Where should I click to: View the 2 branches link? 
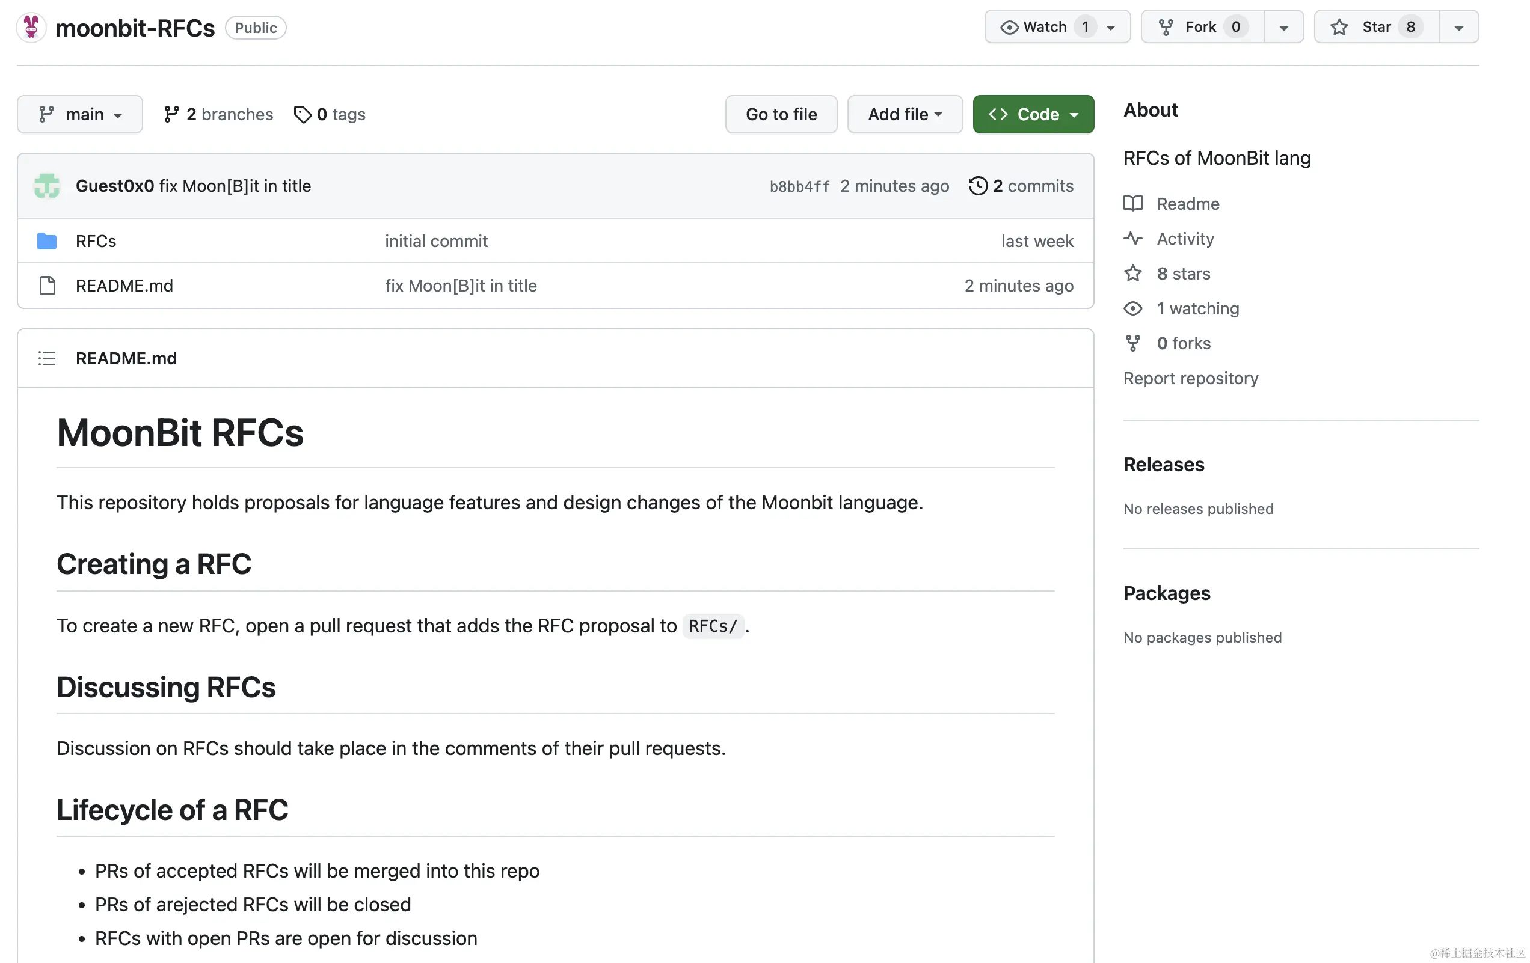tap(218, 114)
